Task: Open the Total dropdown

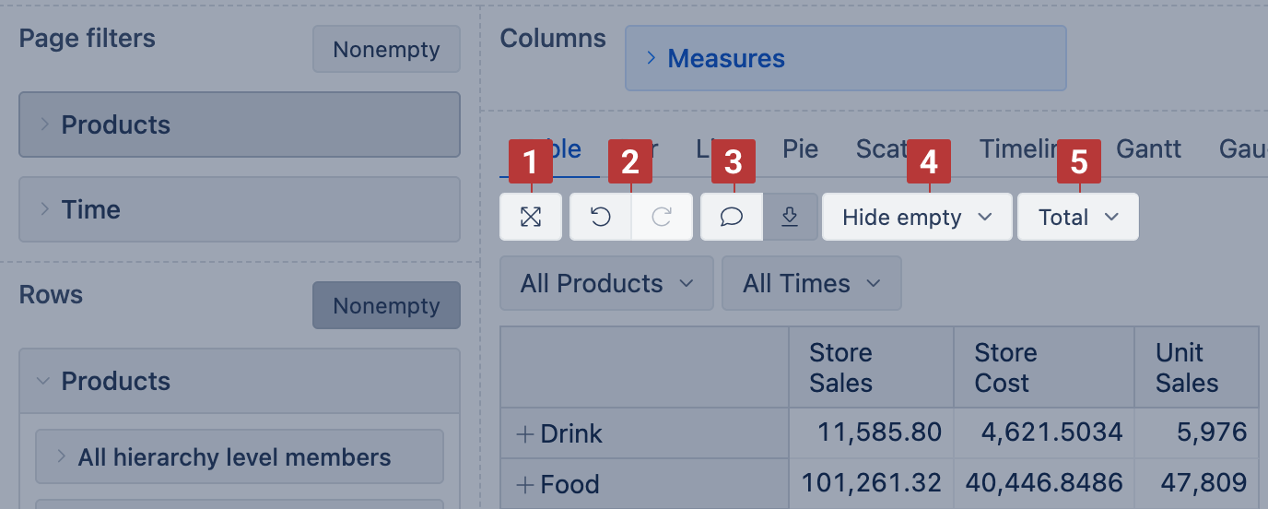Action: 1077,217
